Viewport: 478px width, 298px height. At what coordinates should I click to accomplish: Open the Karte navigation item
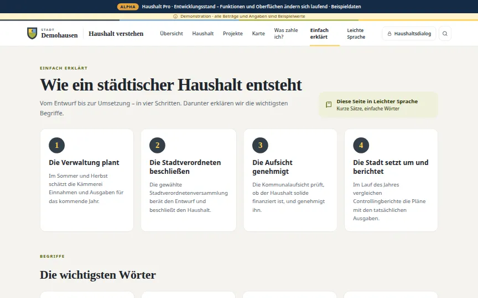coord(258,34)
